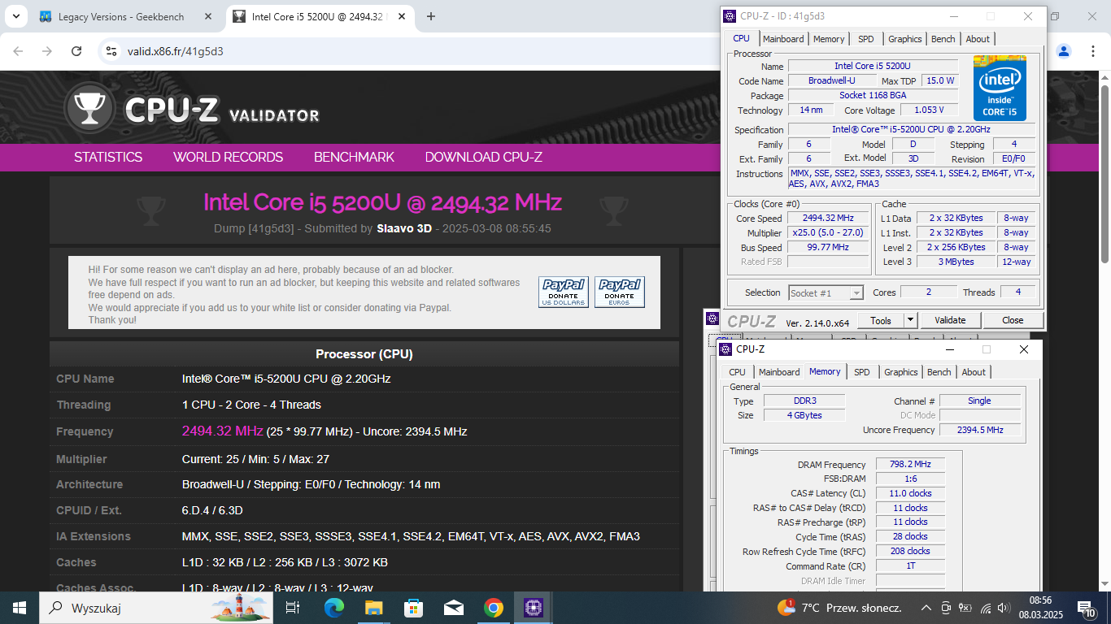Open network status in system tray
1111x624 pixels.
click(x=985, y=608)
